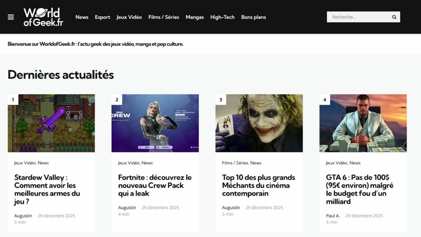Select Films / Séries in navigation

point(164,17)
